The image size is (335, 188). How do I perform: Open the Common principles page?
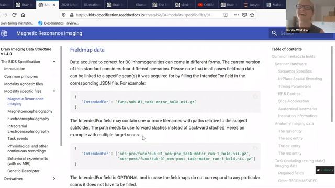coord(21,76)
